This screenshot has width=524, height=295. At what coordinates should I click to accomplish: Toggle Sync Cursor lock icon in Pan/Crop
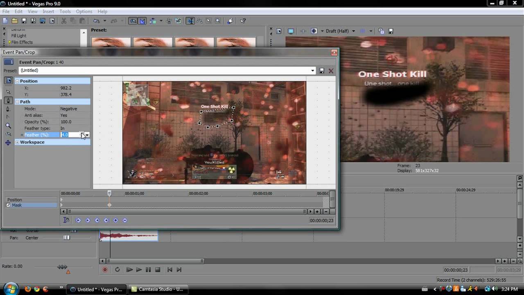click(66, 220)
